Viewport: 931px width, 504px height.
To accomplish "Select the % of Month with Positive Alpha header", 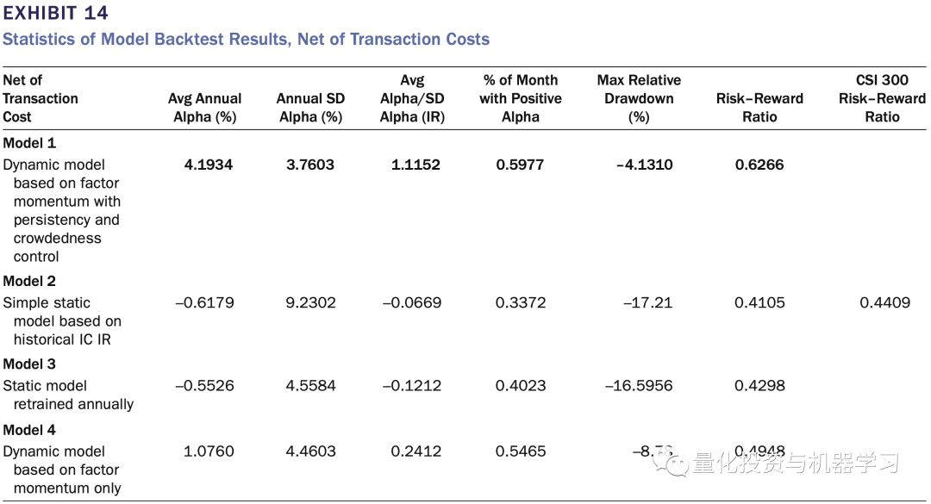I will (x=521, y=98).
